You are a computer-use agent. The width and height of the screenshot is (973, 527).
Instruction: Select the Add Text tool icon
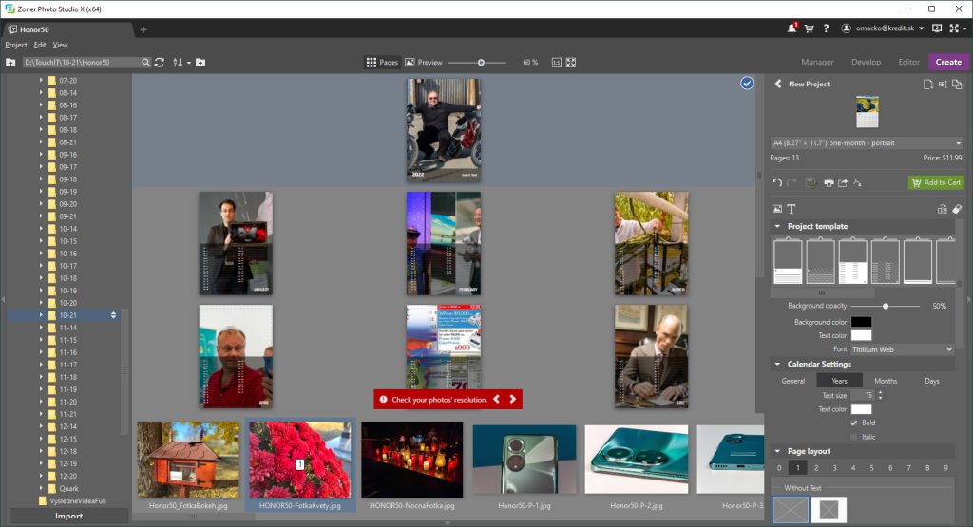coord(791,209)
